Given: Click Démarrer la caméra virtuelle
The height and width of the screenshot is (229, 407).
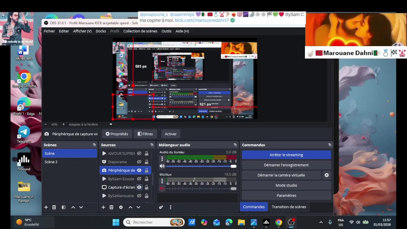Looking at the screenshot, I should point(281,175).
